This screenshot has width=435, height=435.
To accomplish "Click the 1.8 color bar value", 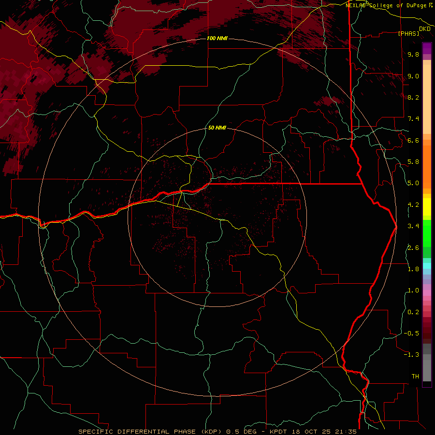I will tap(413, 269).
